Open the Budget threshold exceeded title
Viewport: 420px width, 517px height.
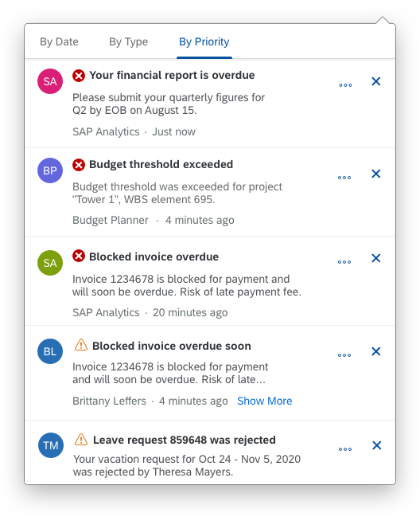(161, 164)
